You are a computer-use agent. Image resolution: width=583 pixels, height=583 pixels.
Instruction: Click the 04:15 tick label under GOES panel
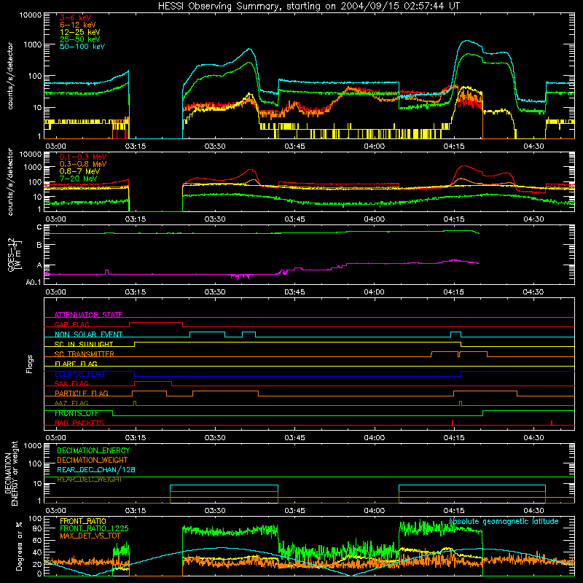[453, 291]
